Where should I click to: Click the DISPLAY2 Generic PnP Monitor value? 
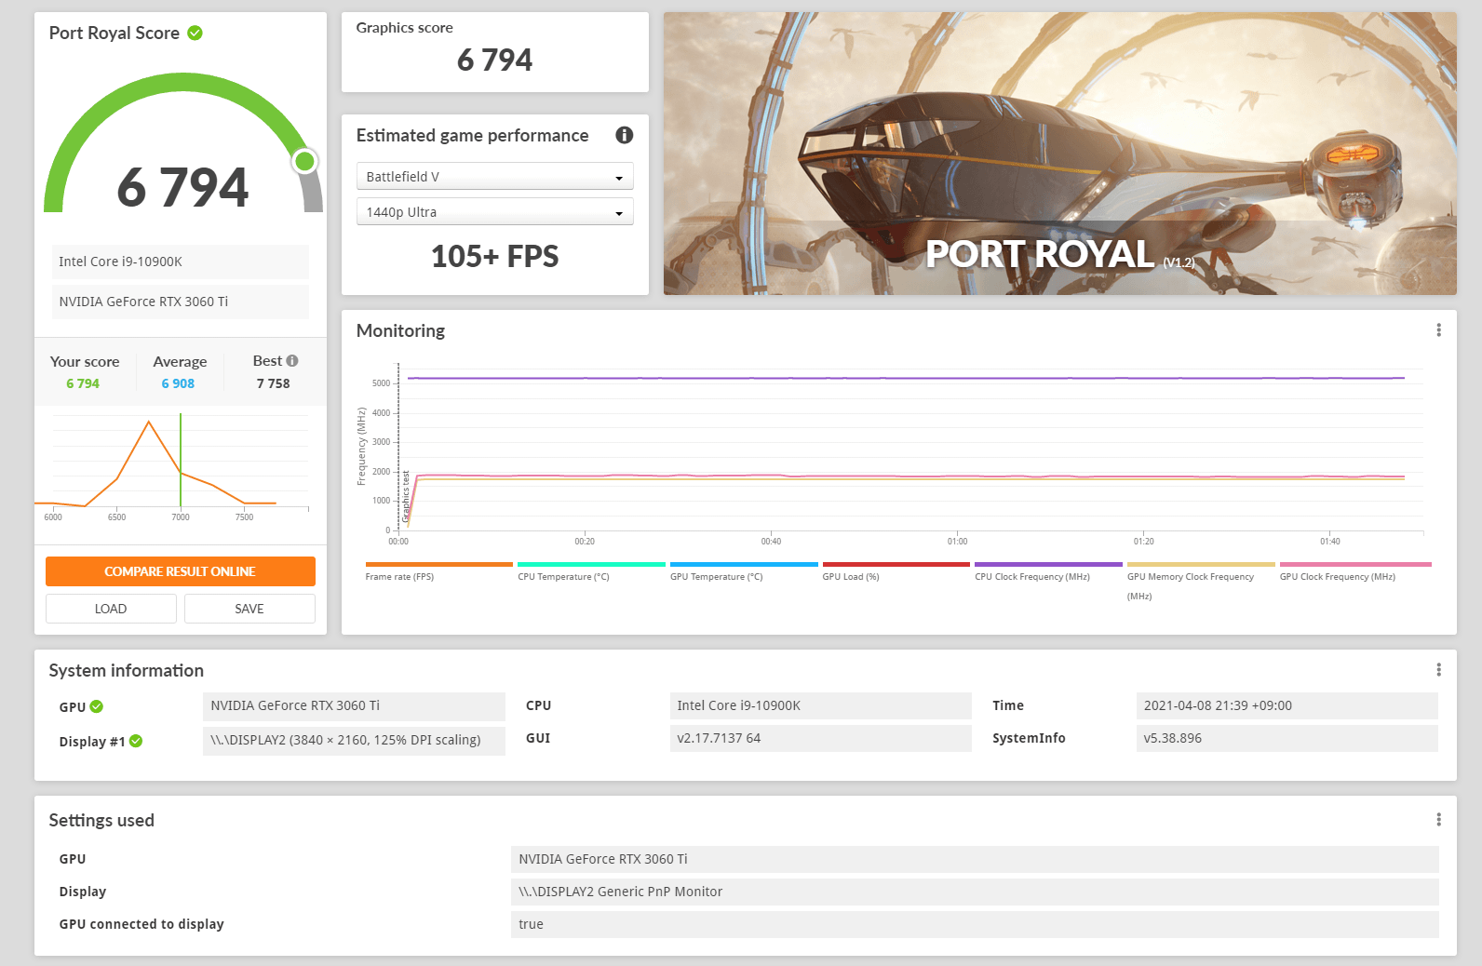pos(975,892)
